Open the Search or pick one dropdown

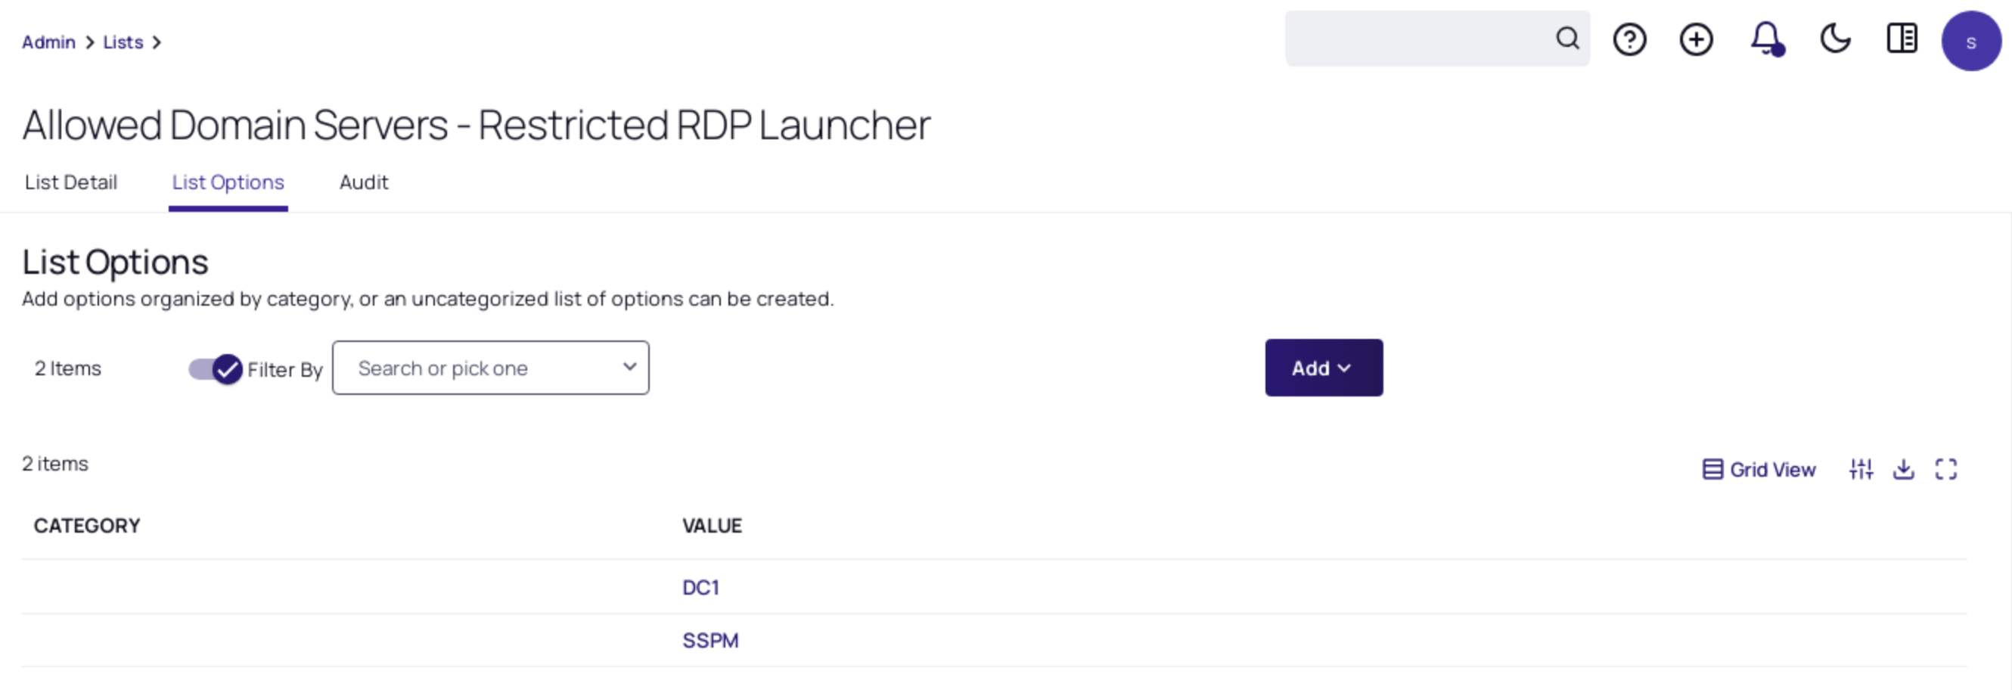pyautogui.click(x=490, y=367)
